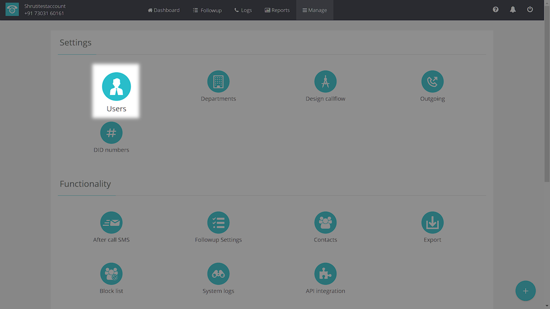Switch to the Logs menu
This screenshot has width=550, height=309.
click(x=243, y=10)
